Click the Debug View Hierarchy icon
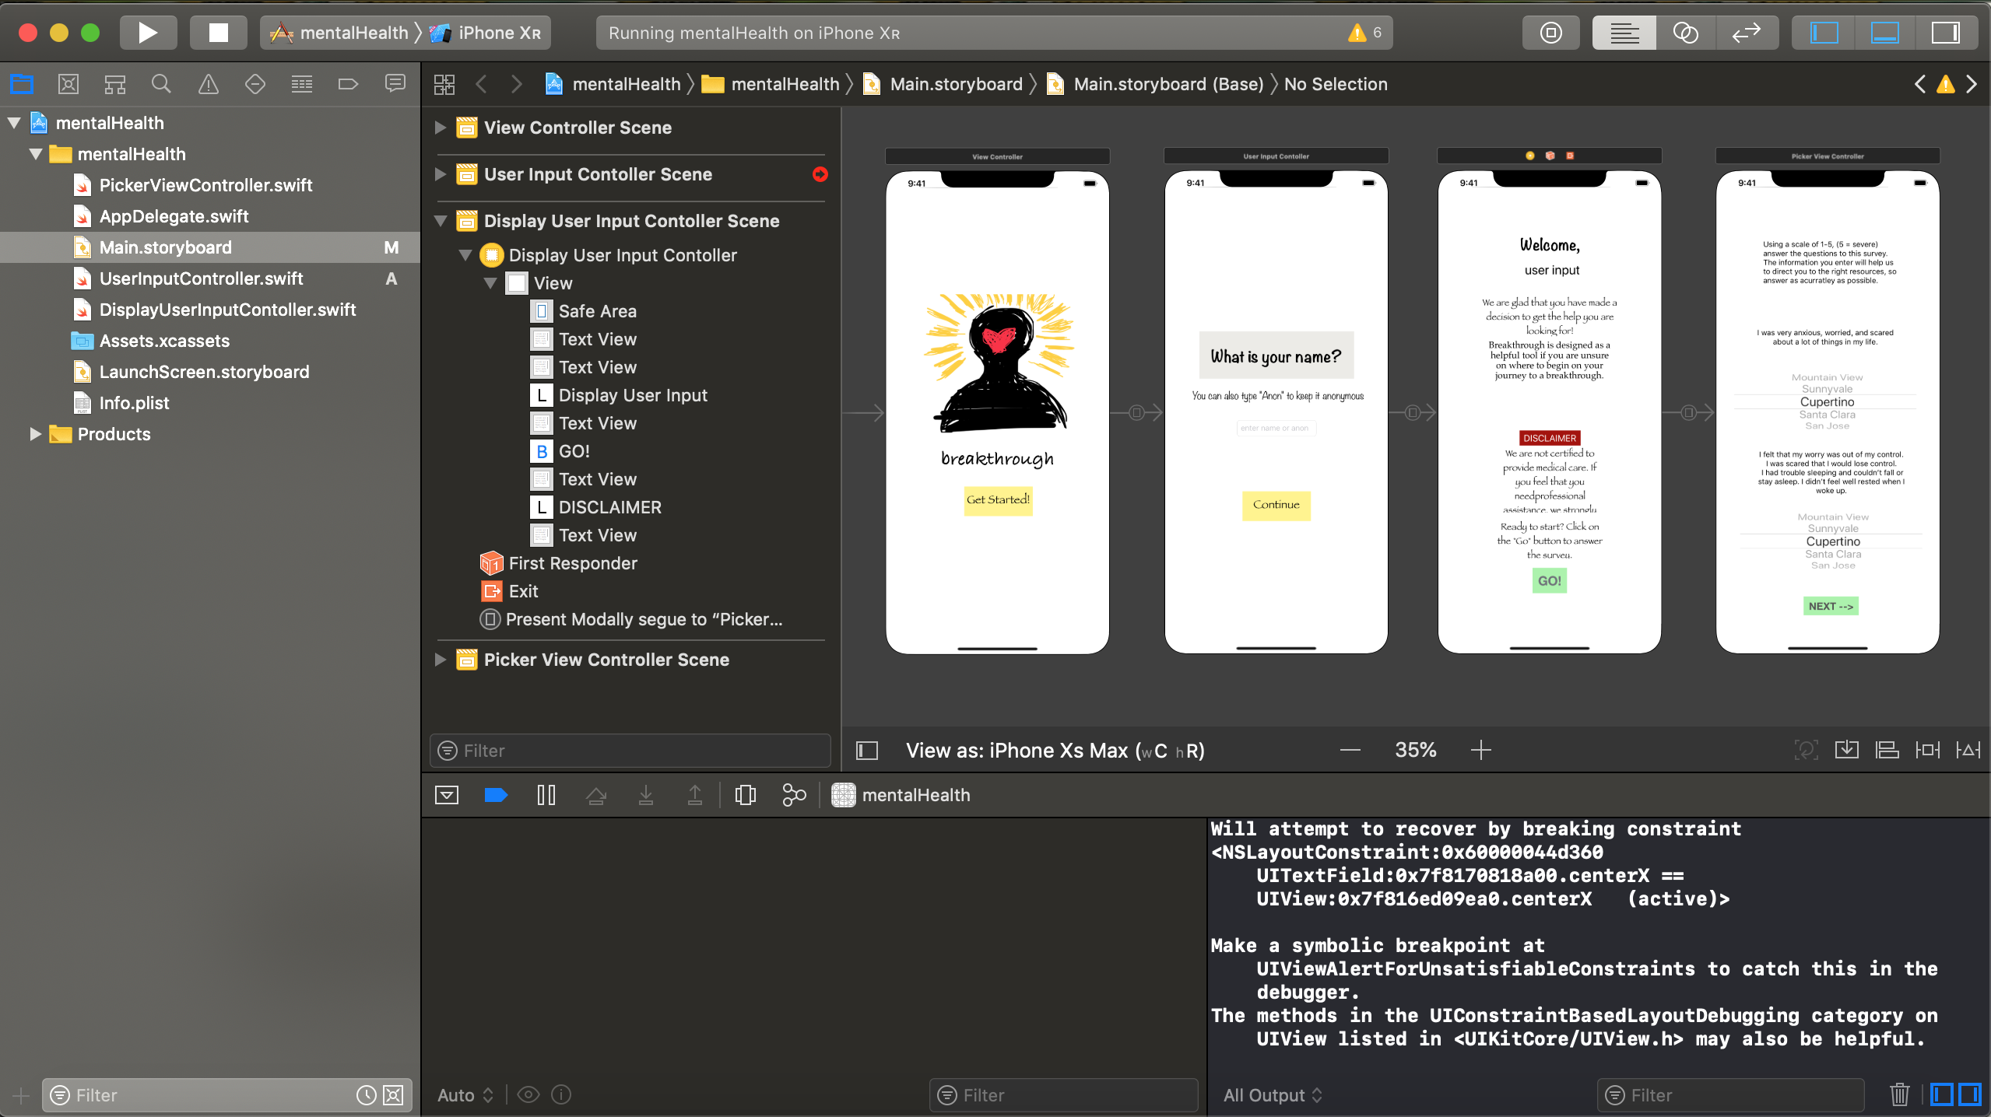This screenshot has width=1991, height=1117. [745, 795]
